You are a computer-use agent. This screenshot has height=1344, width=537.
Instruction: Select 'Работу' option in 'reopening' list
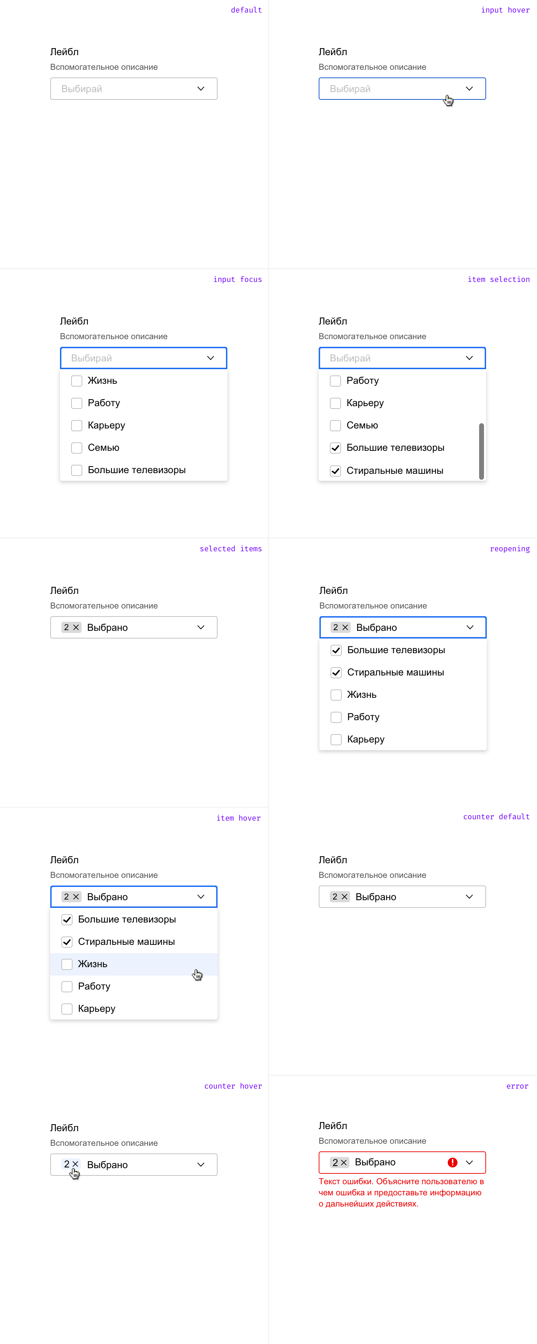point(402,717)
